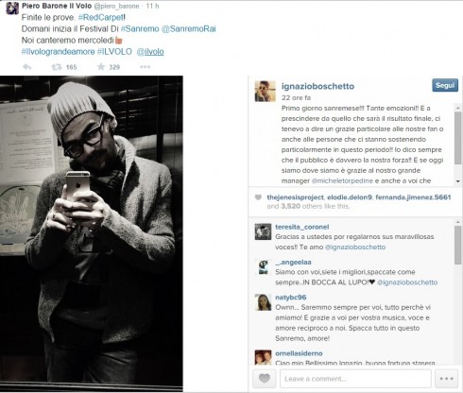Open the tweet's more options dots

pos(146,67)
